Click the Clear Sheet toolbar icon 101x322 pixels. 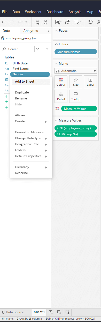tap(76, 22)
